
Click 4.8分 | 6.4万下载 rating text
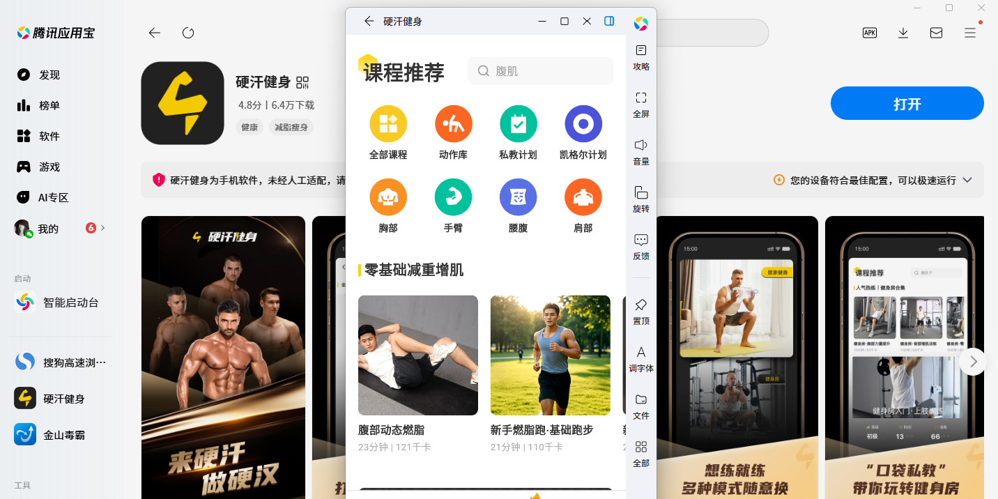(276, 105)
